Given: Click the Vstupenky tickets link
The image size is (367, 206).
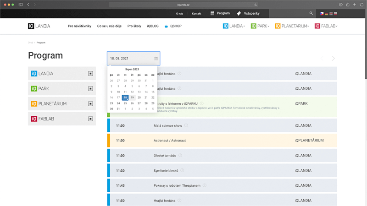Looking at the screenshot, I should pos(248,14).
